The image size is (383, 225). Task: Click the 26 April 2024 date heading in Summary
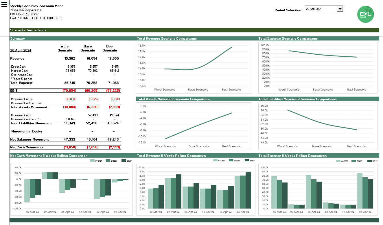click(x=21, y=50)
